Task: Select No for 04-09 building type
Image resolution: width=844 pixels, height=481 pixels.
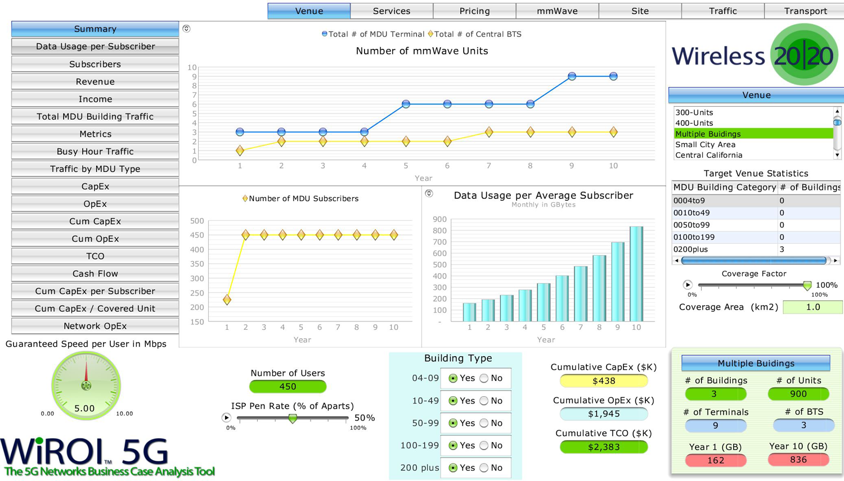Action: point(484,378)
